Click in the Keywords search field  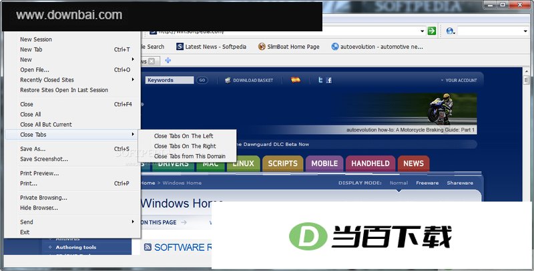[170, 80]
